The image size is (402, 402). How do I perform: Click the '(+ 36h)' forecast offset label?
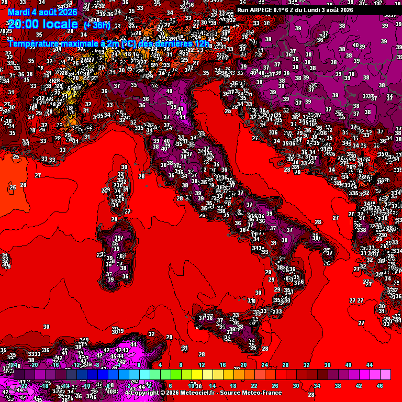[x=97, y=25]
